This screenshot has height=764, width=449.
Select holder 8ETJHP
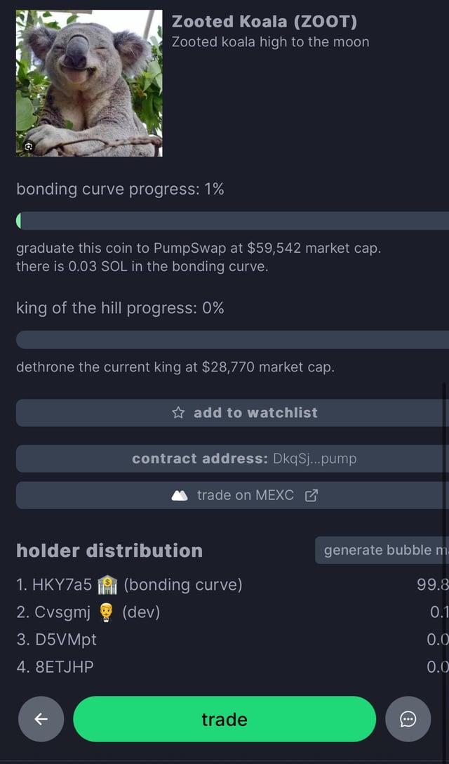(55, 666)
